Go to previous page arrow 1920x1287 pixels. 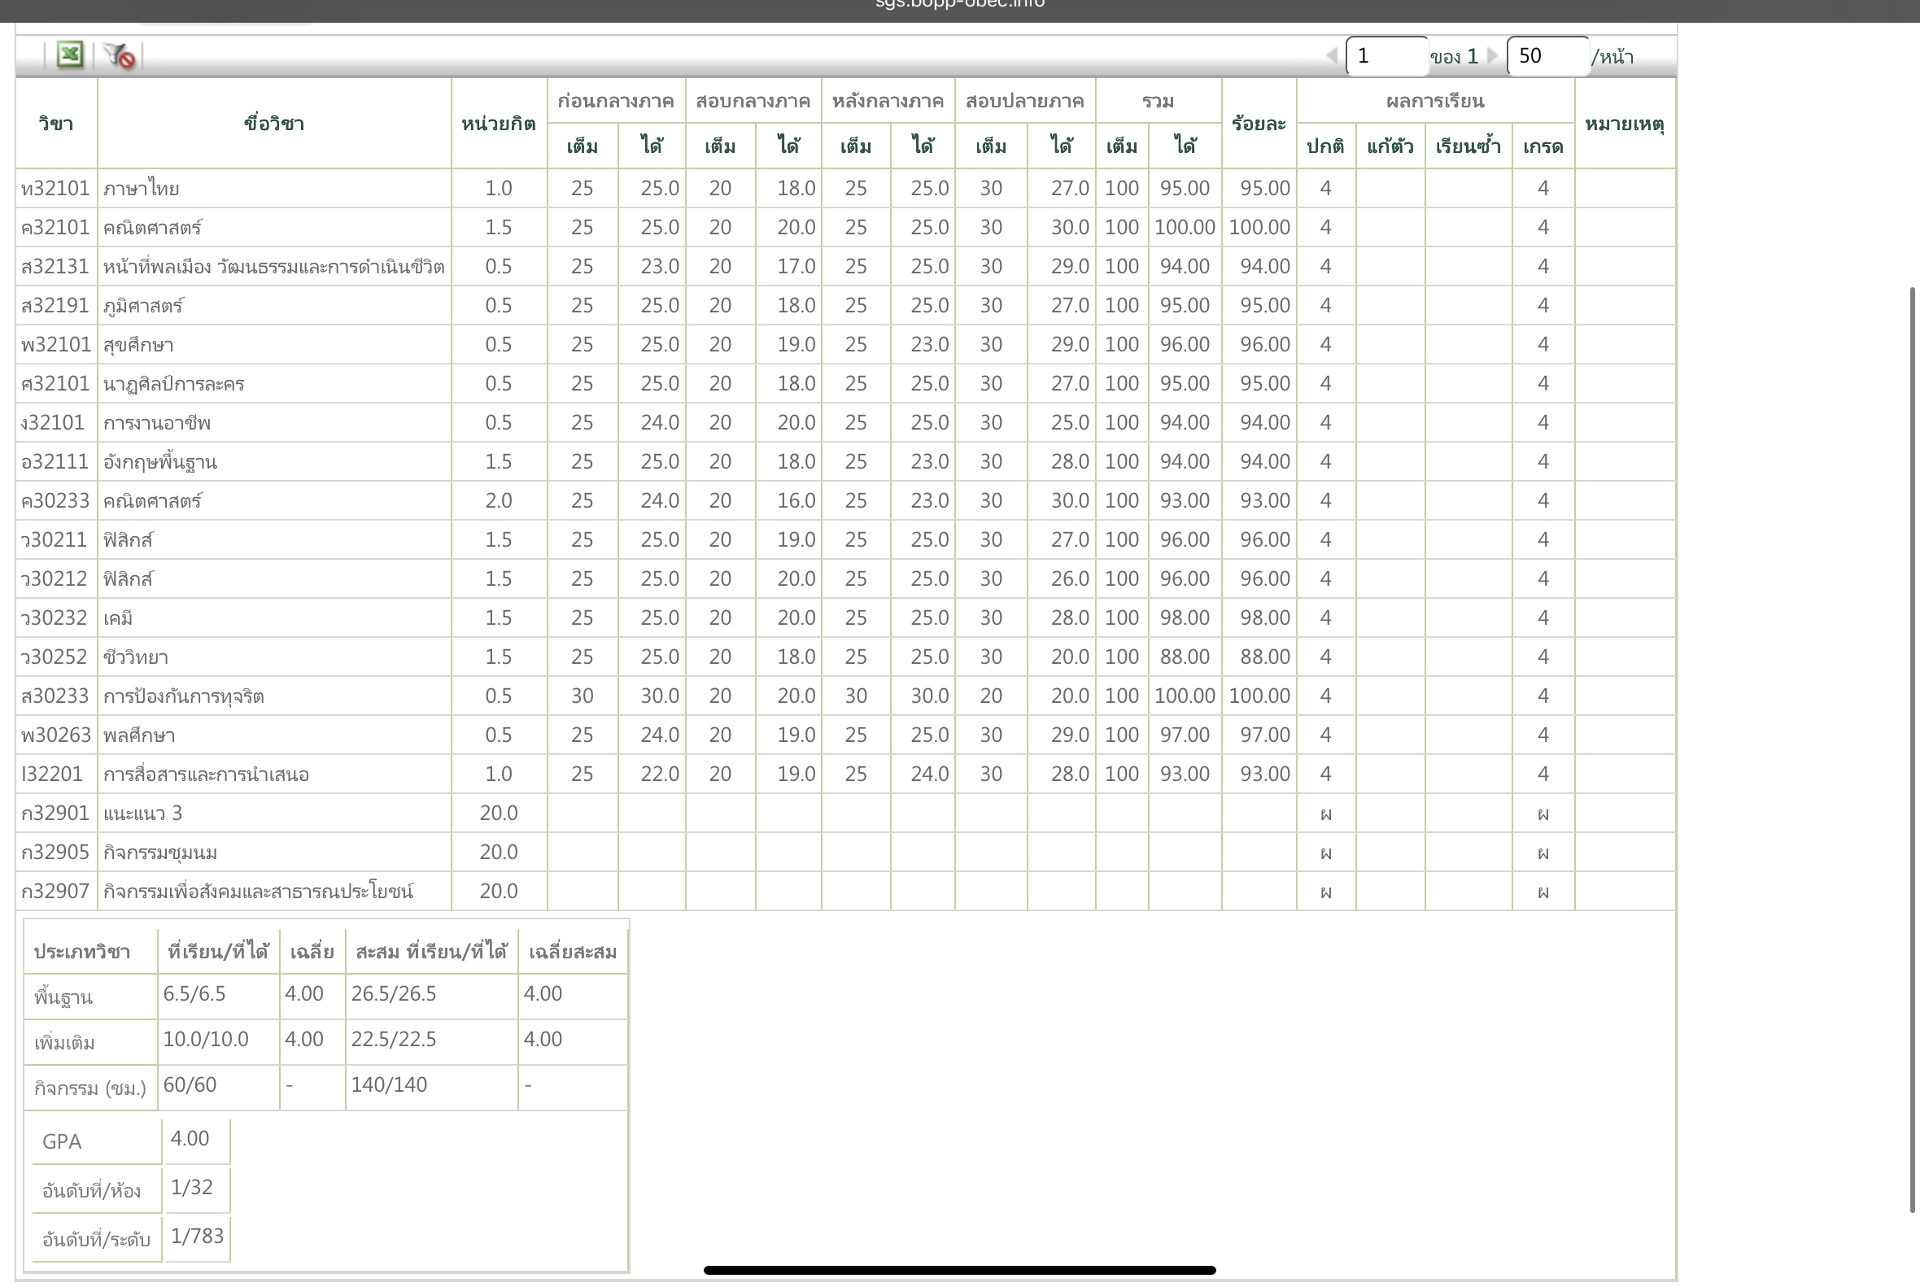pos(1332,56)
